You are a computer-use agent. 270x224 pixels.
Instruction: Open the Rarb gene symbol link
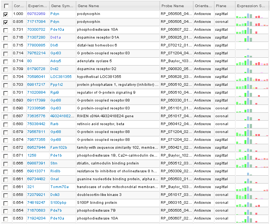54,124
